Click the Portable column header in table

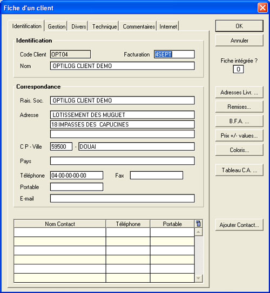point(172,224)
